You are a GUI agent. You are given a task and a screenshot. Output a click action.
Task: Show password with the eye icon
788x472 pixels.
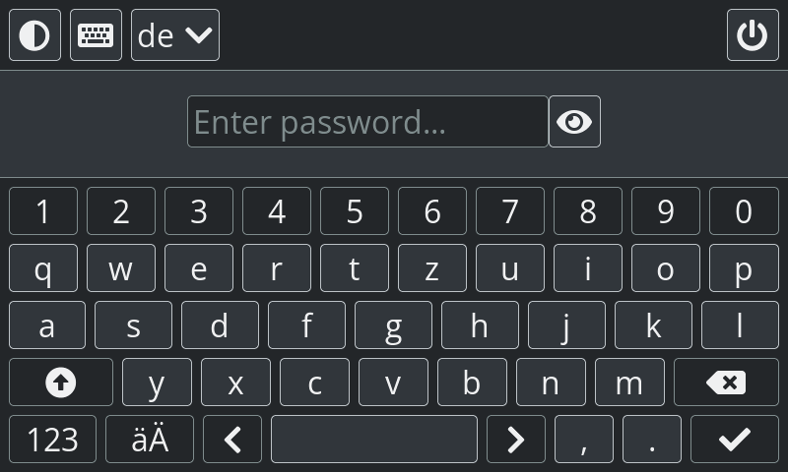point(574,121)
